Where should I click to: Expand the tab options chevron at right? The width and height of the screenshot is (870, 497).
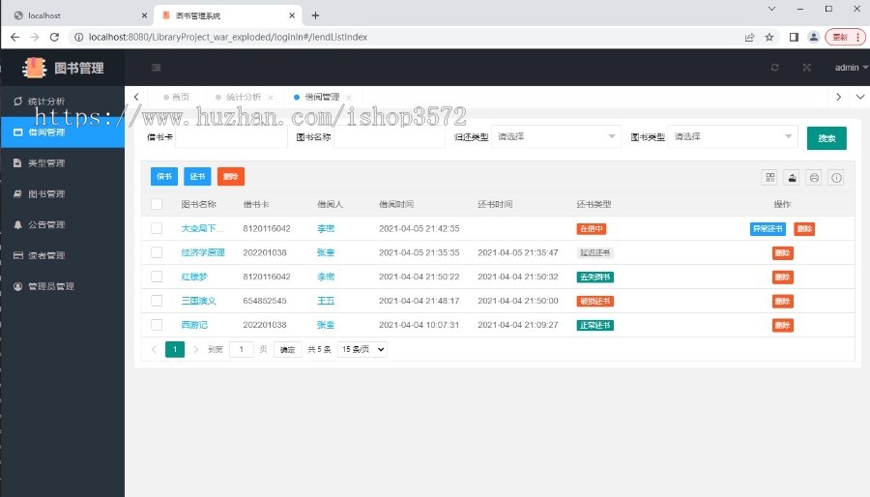click(x=860, y=97)
